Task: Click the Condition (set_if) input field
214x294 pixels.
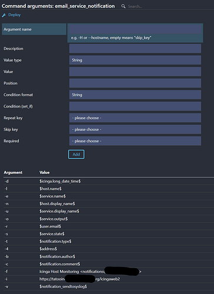Action: (135, 106)
